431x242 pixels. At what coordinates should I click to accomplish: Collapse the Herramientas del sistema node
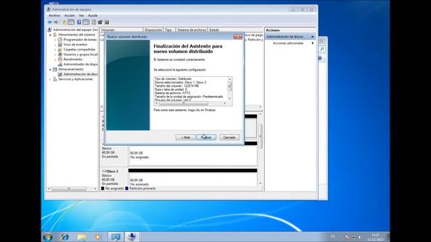(x=51, y=35)
